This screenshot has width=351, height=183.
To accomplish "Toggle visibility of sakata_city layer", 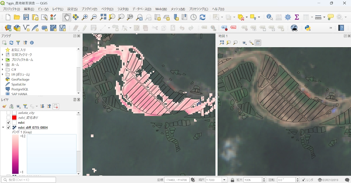I will (8, 113).
